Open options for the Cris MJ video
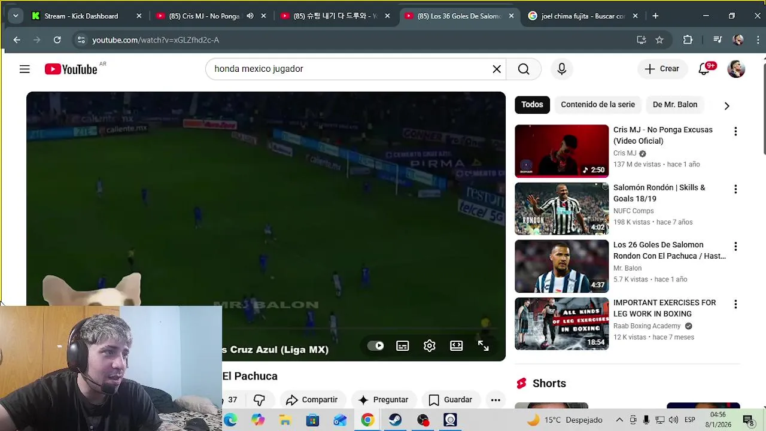Screen dimensions: 766x431 pyautogui.click(x=735, y=131)
